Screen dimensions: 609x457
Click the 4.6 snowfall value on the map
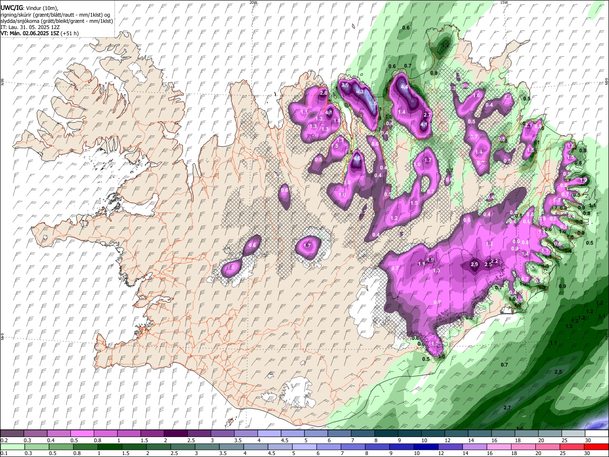[357, 159]
